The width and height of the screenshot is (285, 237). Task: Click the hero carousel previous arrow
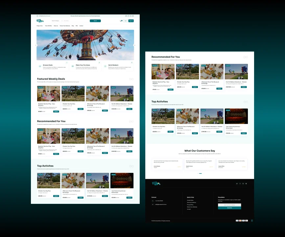click(x=36, y=45)
